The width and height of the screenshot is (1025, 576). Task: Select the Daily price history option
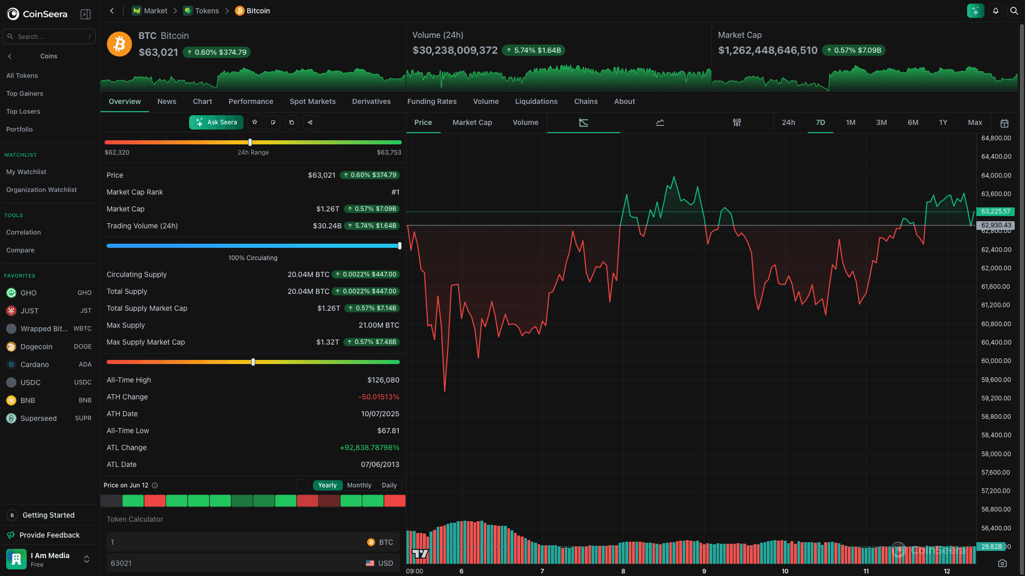pyautogui.click(x=389, y=485)
